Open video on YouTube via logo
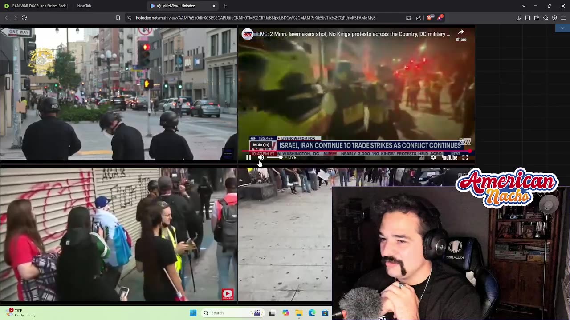This screenshot has width=570, height=320. click(x=449, y=157)
